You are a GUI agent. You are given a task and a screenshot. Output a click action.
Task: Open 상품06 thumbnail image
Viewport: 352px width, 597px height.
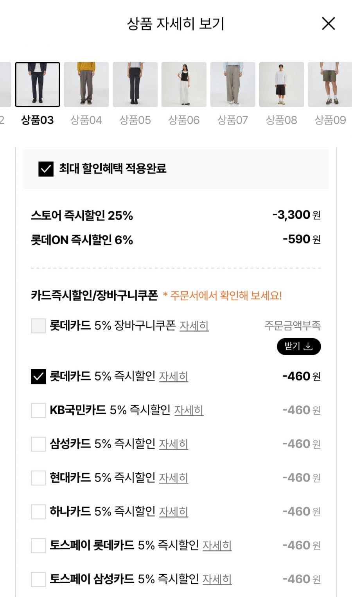[184, 85]
